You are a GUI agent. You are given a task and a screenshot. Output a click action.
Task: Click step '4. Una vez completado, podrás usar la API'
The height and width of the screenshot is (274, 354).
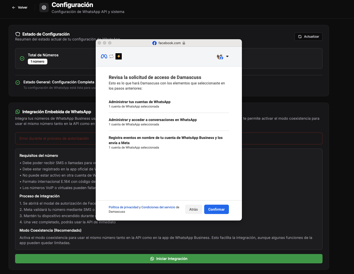(x=68, y=222)
